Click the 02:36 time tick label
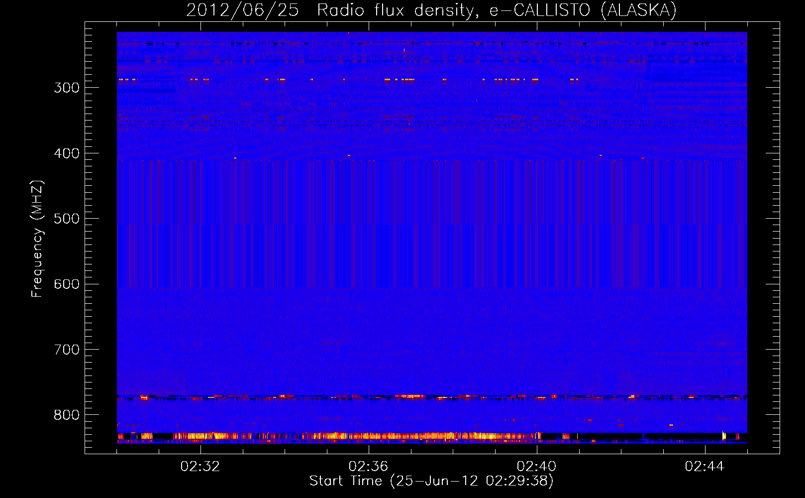This screenshot has height=498, width=805. [x=368, y=467]
